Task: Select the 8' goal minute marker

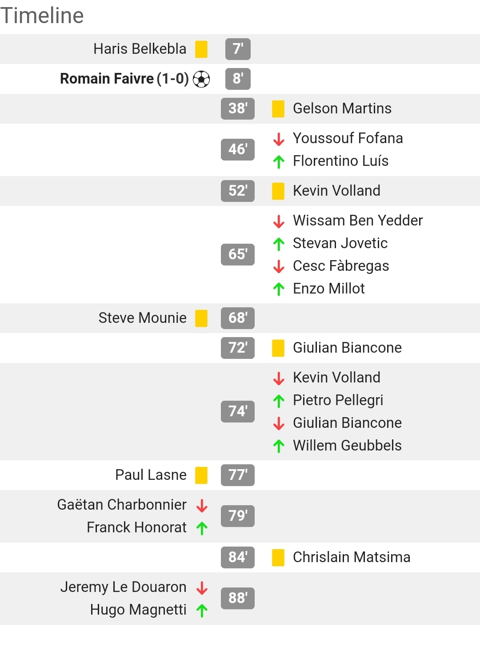Action: (238, 79)
